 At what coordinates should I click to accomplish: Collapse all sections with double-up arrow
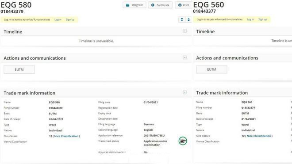(188, 19)
